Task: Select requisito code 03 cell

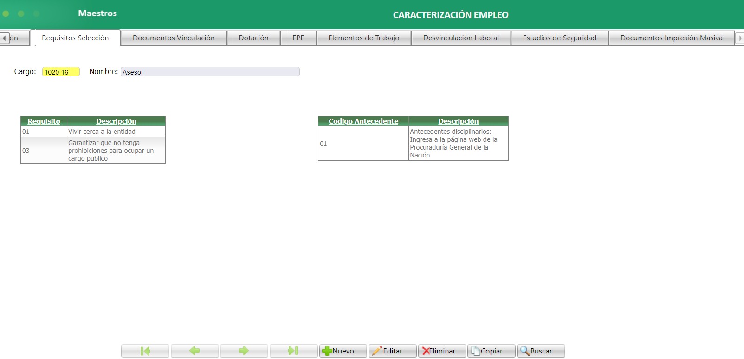Action: coord(44,150)
